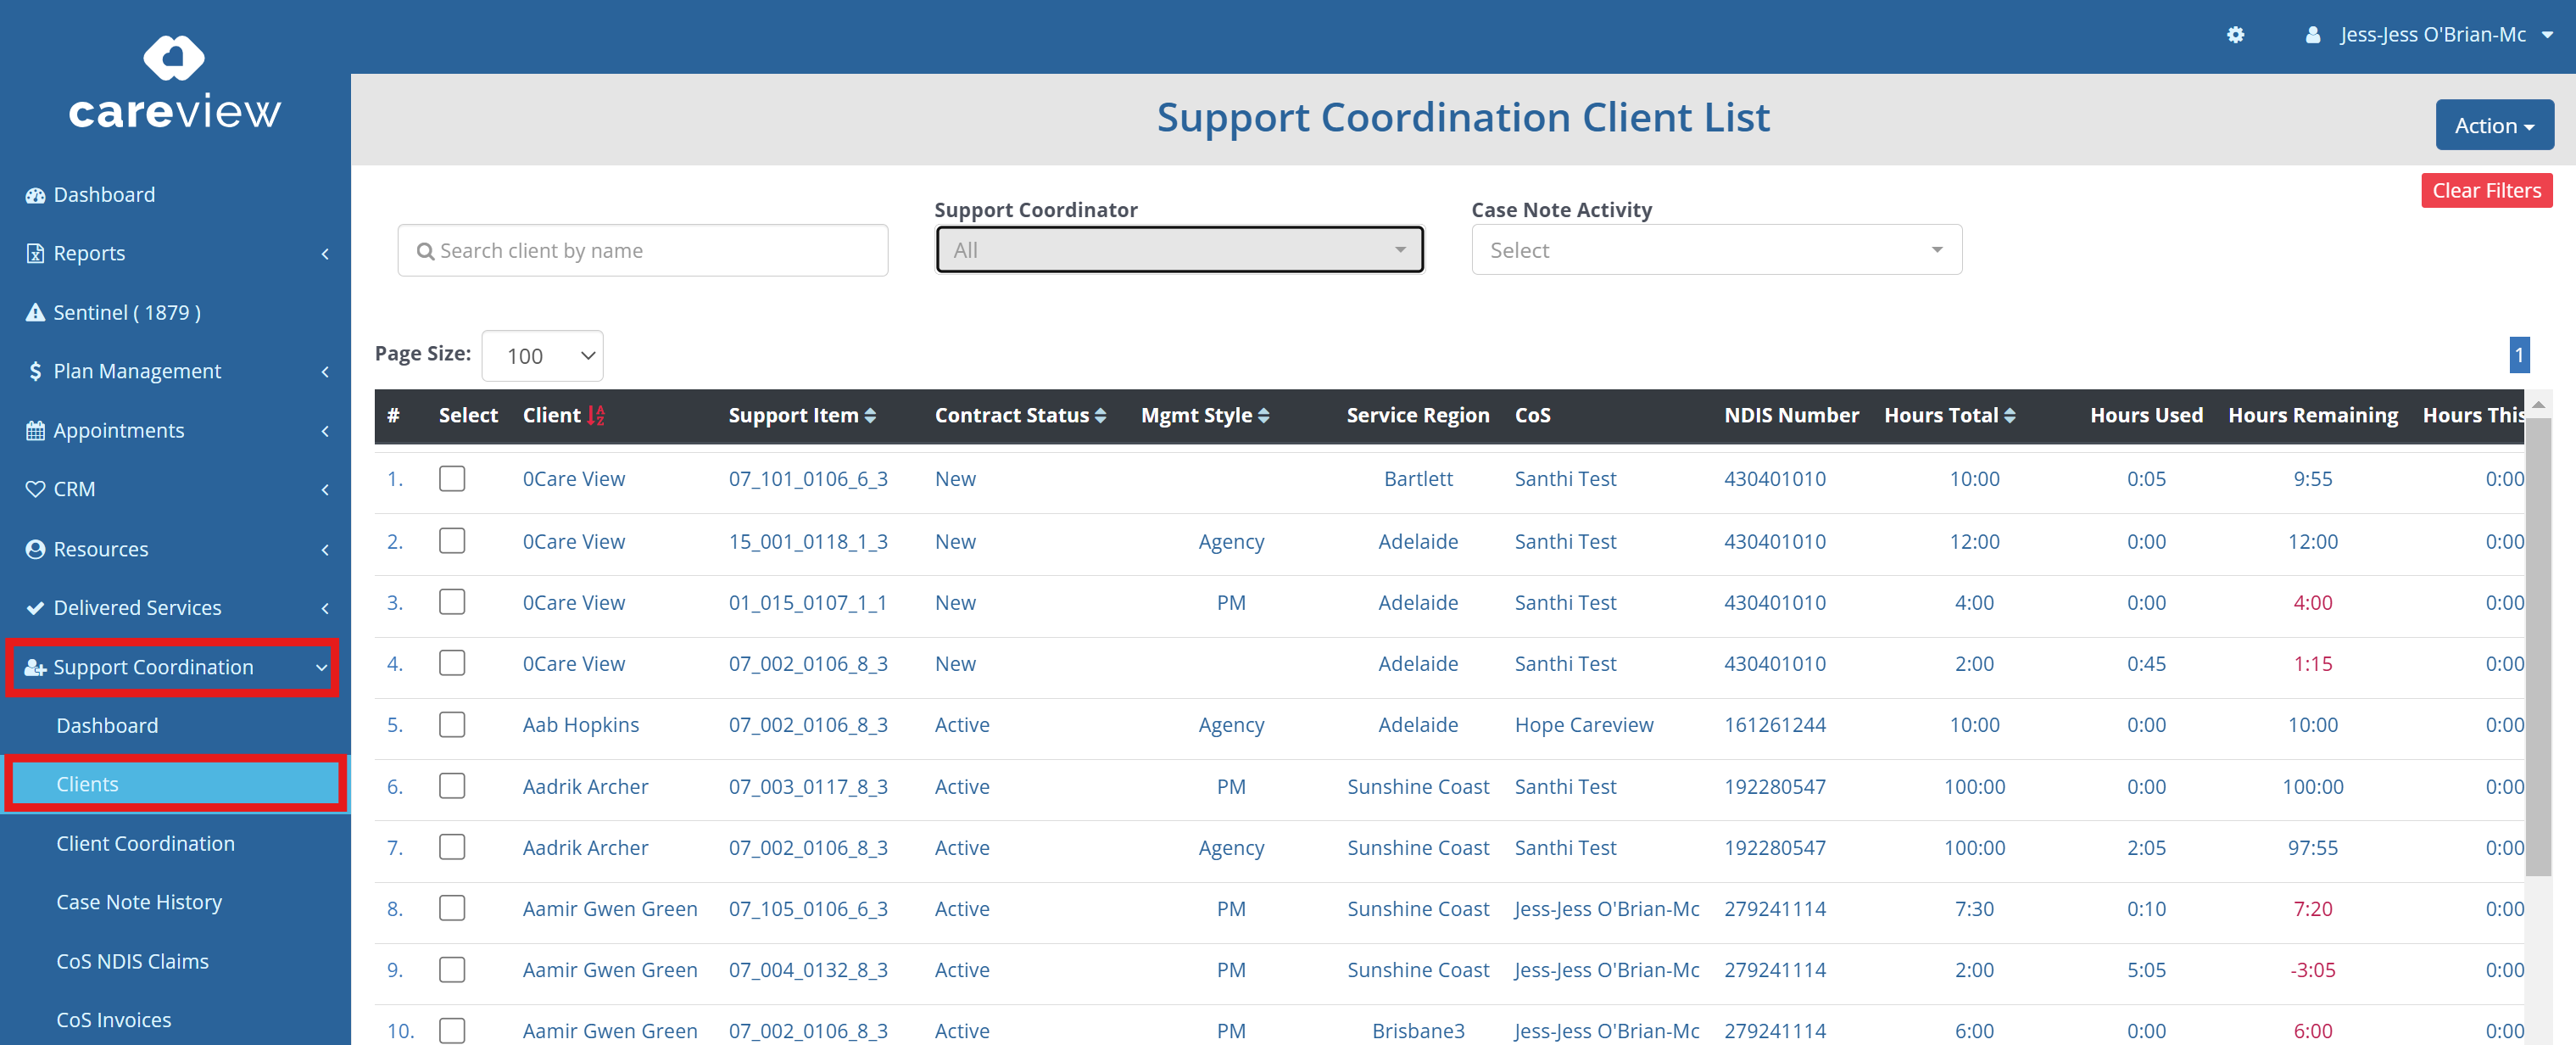The width and height of the screenshot is (2576, 1045).
Task: Tick checkbox for row 4 0Care View
Action: tap(452, 662)
